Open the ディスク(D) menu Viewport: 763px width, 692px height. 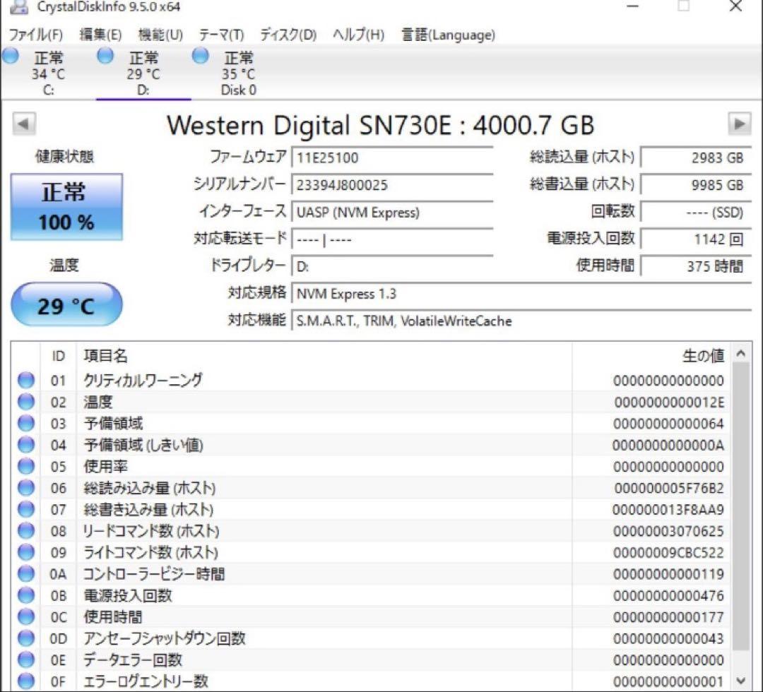pos(288,35)
